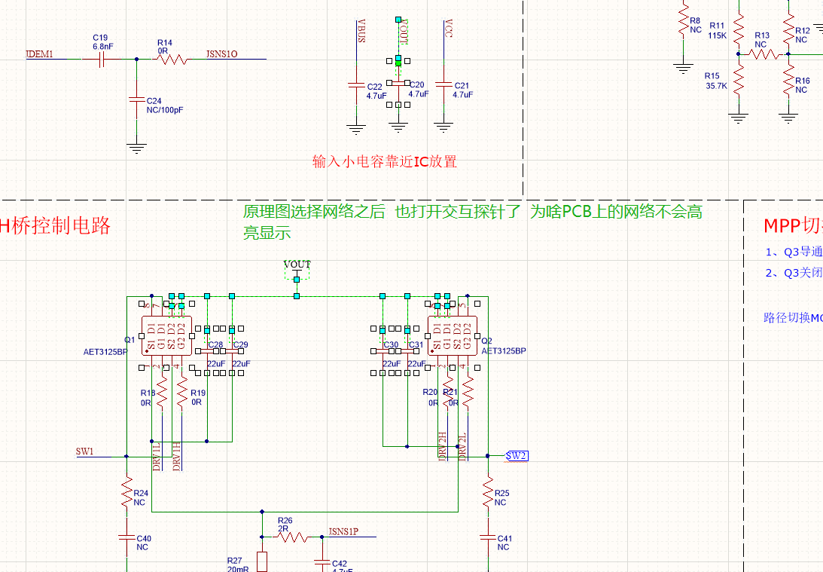This screenshot has width=823, height=572.
Task: Select capacitor C40 symbol
Action: pyautogui.click(x=126, y=537)
